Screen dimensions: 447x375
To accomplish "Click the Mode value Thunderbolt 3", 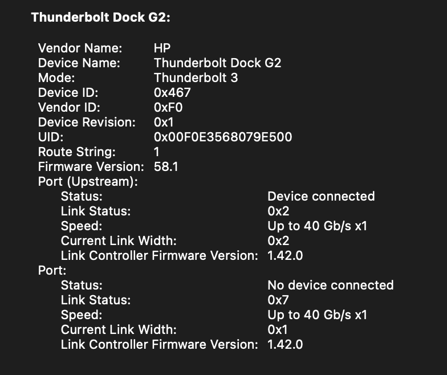I will [196, 78].
